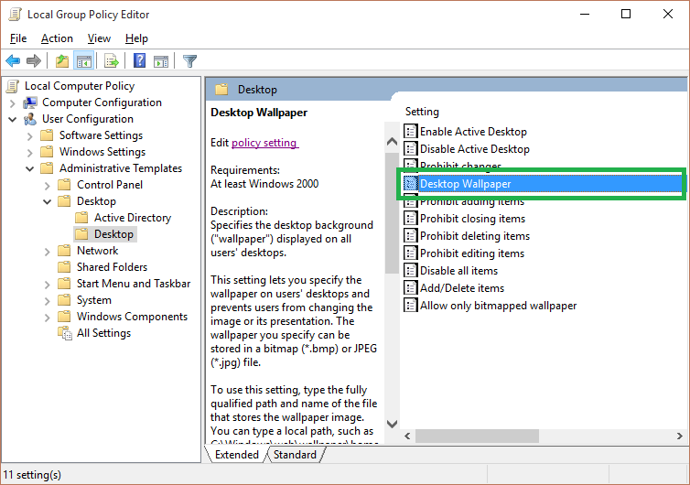Toggle Show/Hide Action Pane toolbar icon
This screenshot has width=690, height=485.
pyautogui.click(x=161, y=61)
